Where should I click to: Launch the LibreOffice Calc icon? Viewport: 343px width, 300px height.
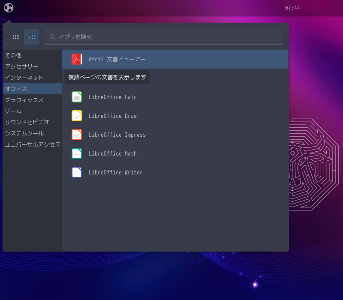tap(77, 97)
